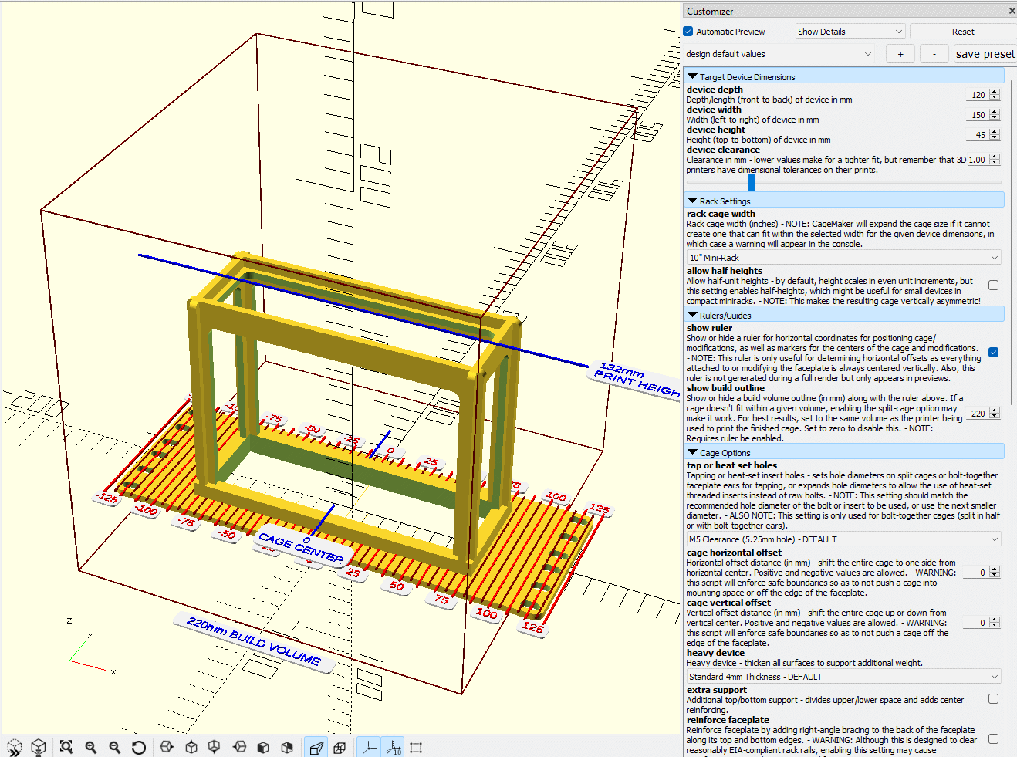This screenshot has width=1017, height=757.
Task: Toggle Show Axes icon
Action: pos(369,747)
